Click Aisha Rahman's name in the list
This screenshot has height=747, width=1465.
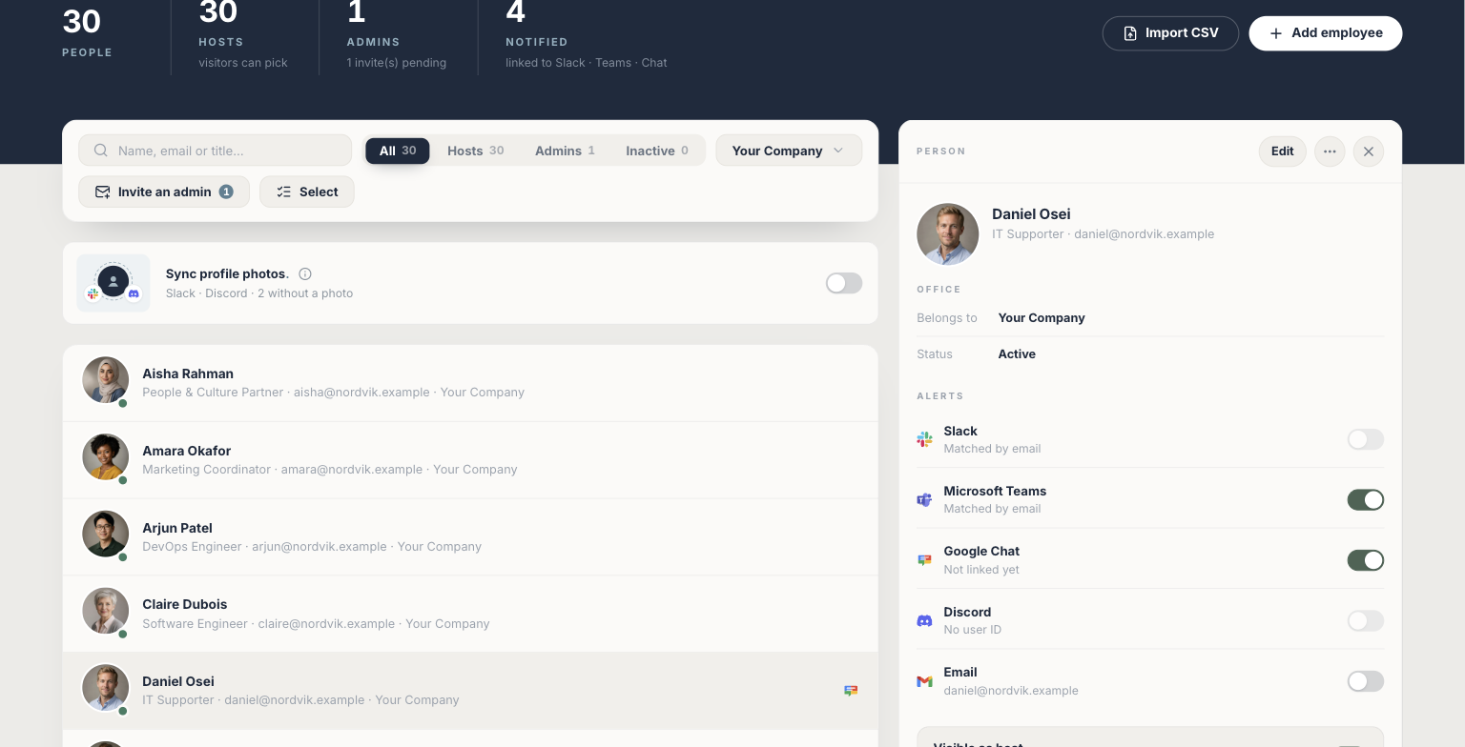pos(188,373)
